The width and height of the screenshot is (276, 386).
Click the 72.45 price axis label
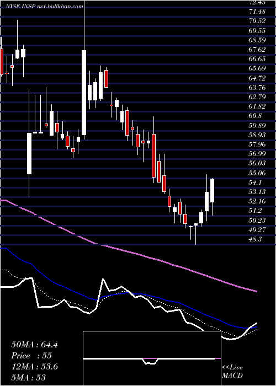tap(258, 2)
